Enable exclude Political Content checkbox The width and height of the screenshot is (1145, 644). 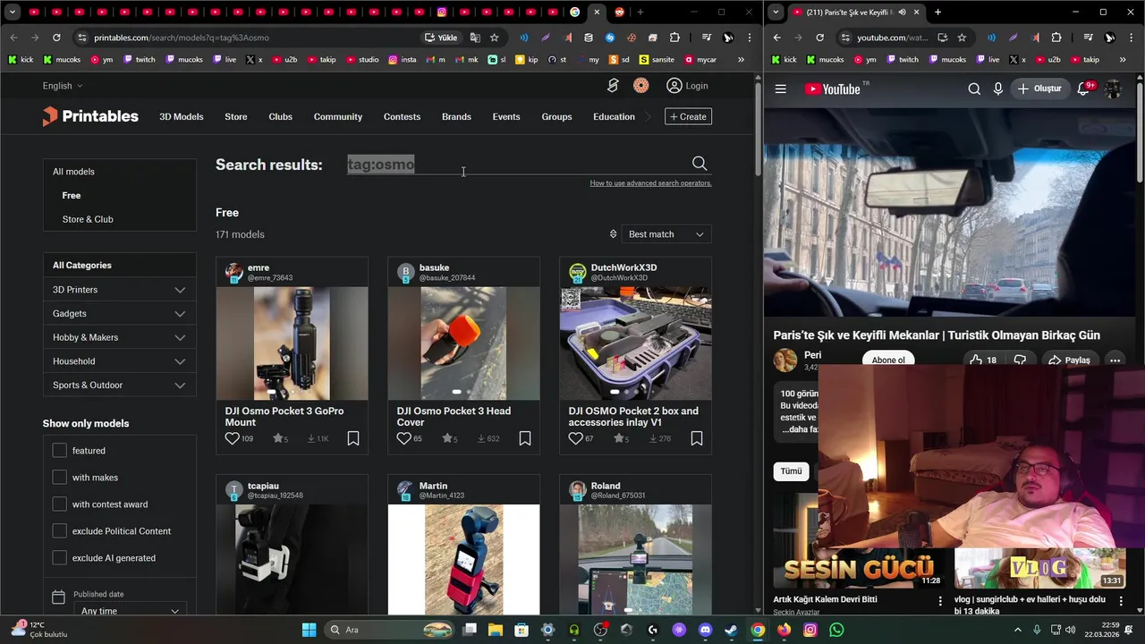click(59, 531)
